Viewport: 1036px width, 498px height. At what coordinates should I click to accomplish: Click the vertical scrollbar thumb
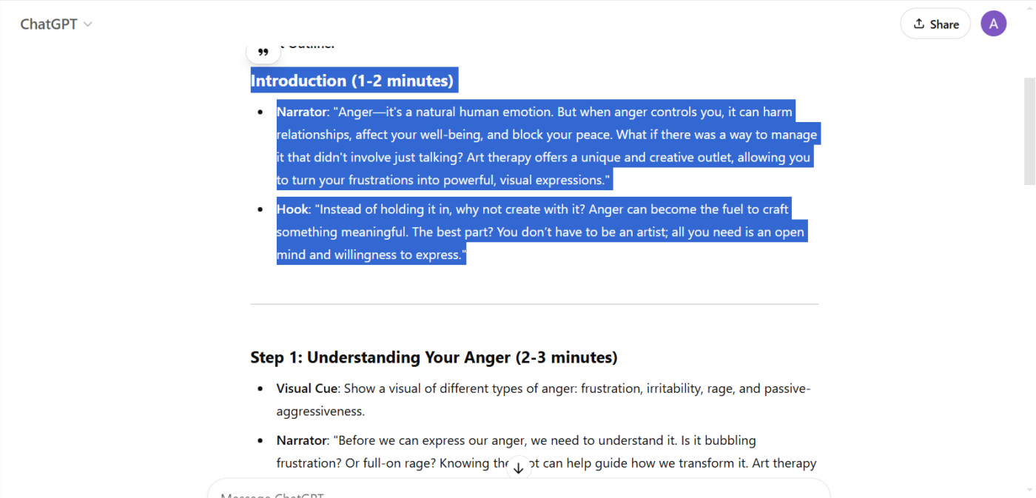coord(1029,131)
